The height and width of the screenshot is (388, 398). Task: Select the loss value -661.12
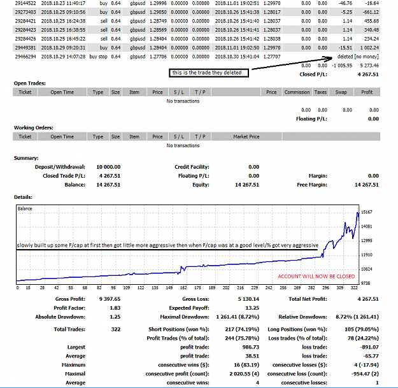371,12
